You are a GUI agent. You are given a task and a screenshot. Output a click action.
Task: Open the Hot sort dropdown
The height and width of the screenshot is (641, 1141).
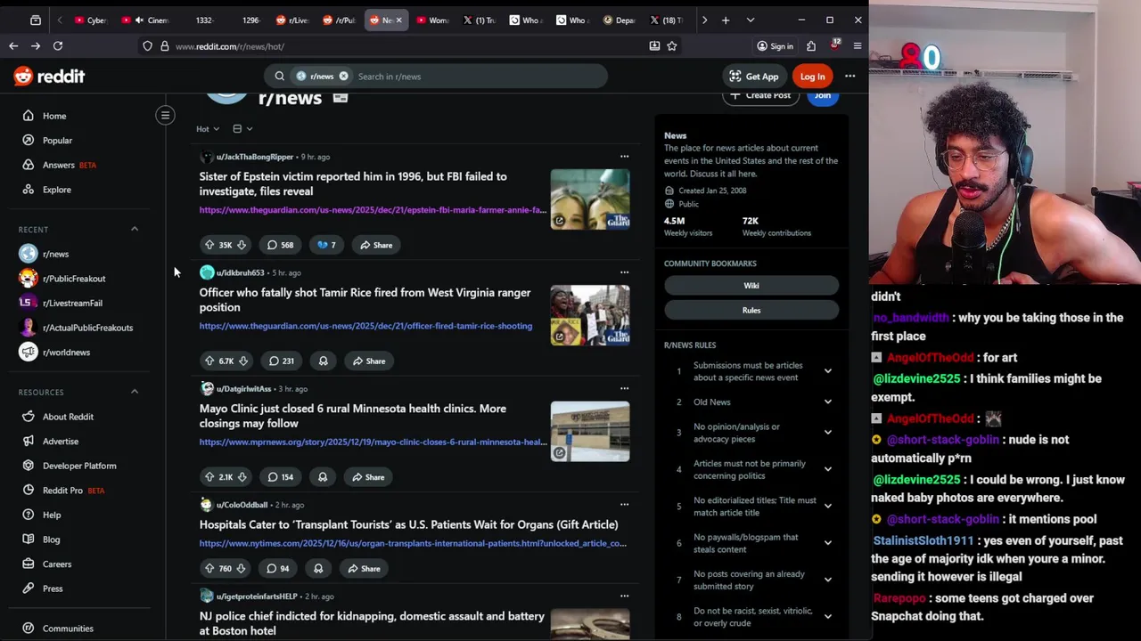[x=208, y=129]
